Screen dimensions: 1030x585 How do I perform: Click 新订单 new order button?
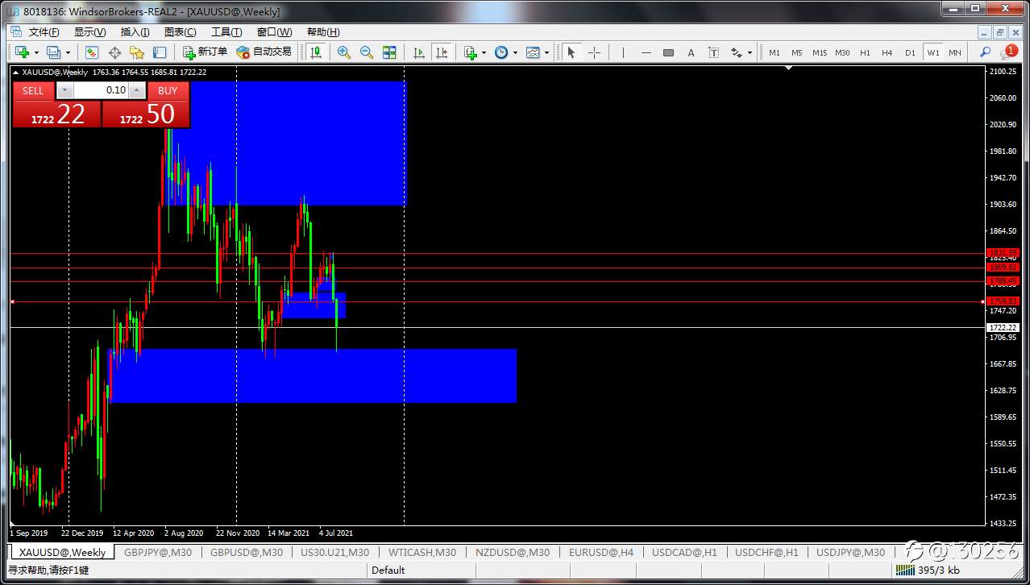[x=205, y=52]
